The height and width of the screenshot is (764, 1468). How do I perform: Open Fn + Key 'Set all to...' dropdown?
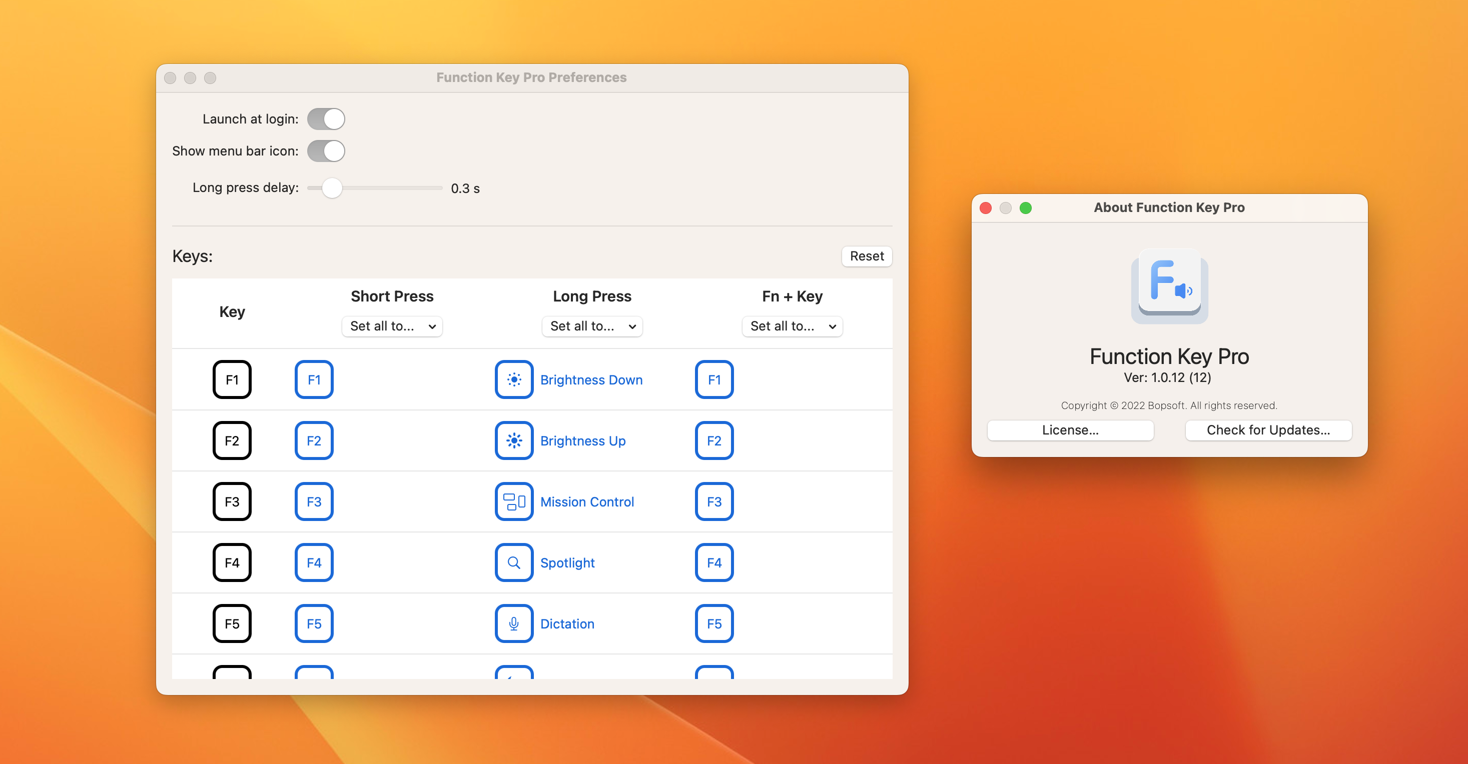click(x=792, y=326)
